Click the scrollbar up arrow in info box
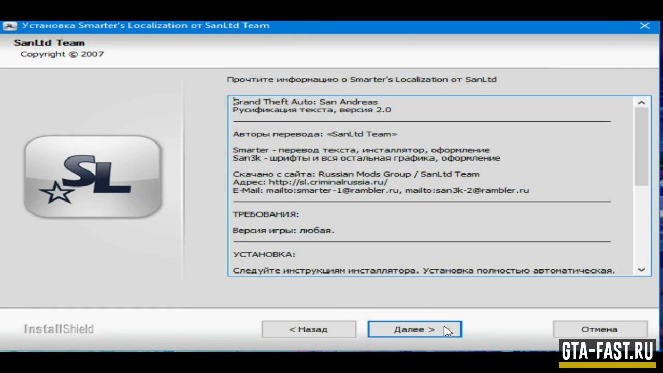Screen dimensions: 663x373 [641, 103]
